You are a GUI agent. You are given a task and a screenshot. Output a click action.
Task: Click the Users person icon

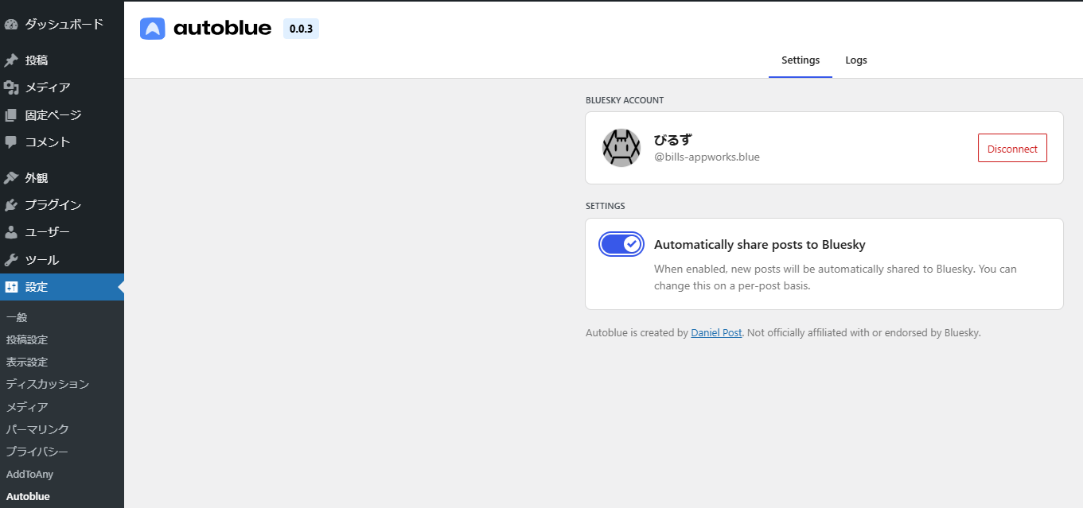[x=11, y=233]
